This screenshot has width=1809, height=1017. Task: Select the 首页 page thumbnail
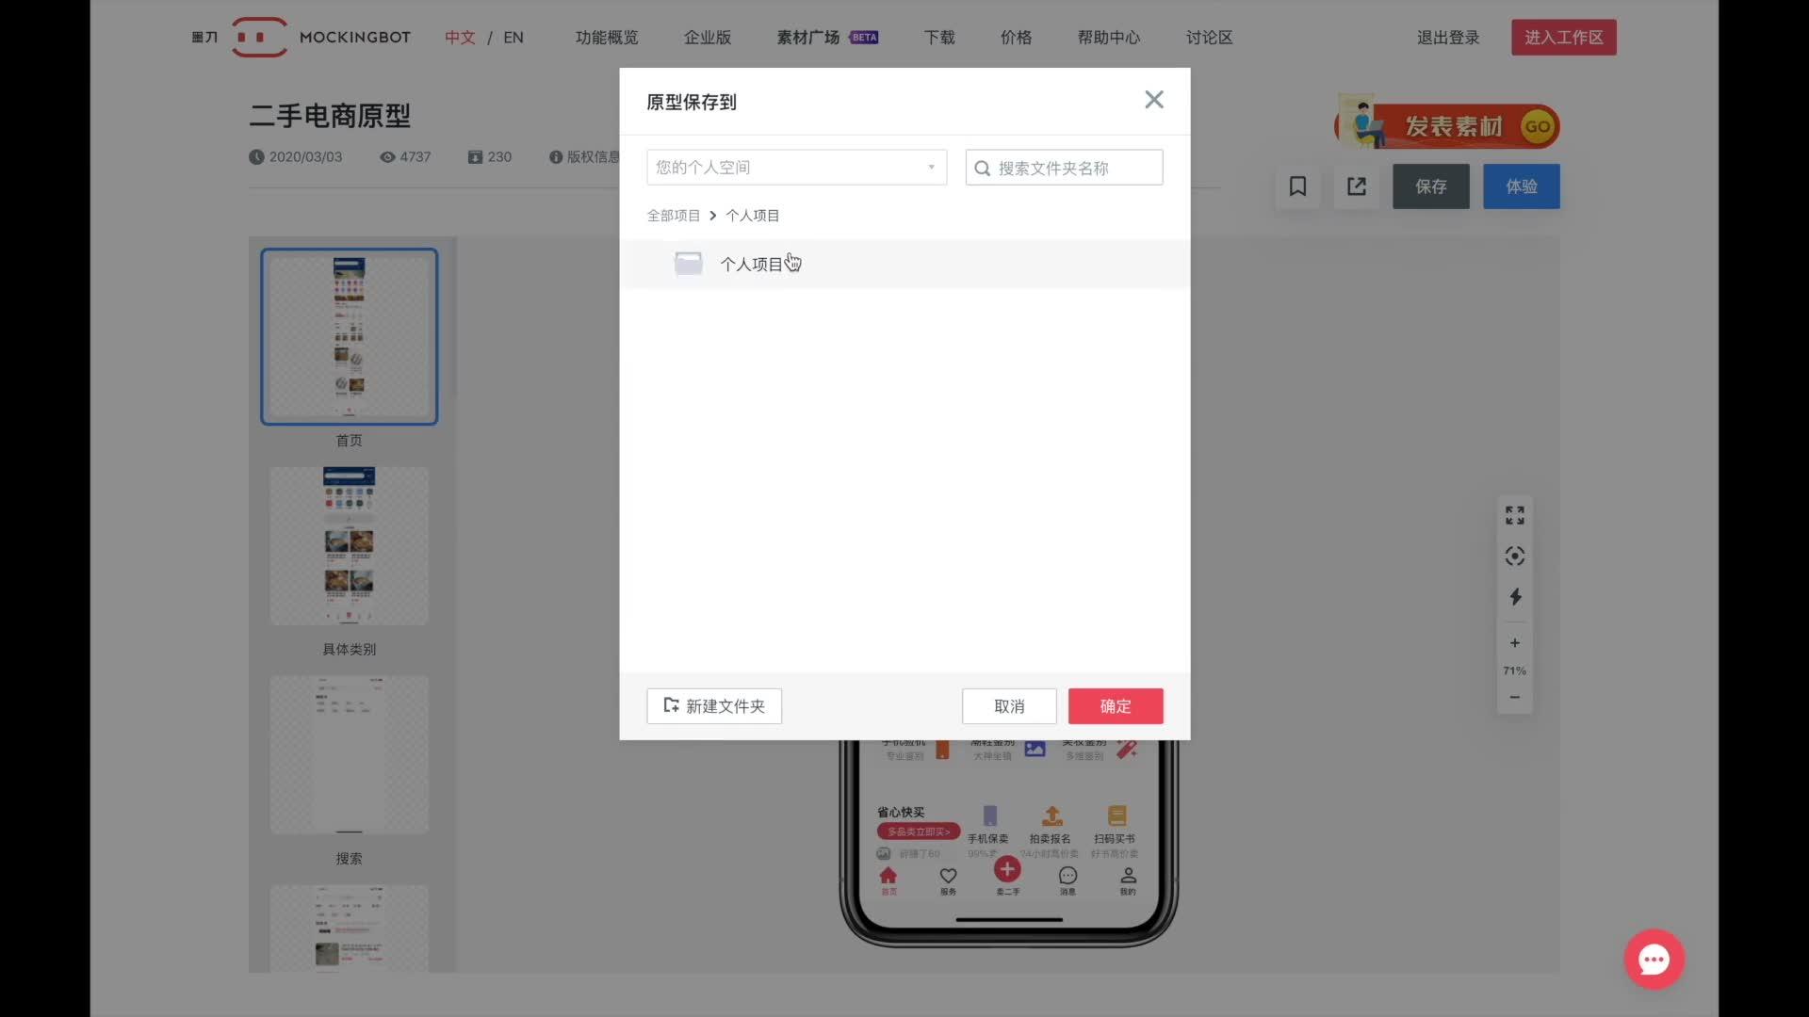(x=350, y=337)
